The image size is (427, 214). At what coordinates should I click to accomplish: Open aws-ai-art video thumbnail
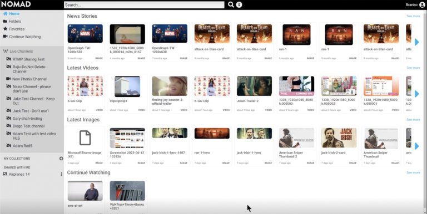[x=85, y=191]
